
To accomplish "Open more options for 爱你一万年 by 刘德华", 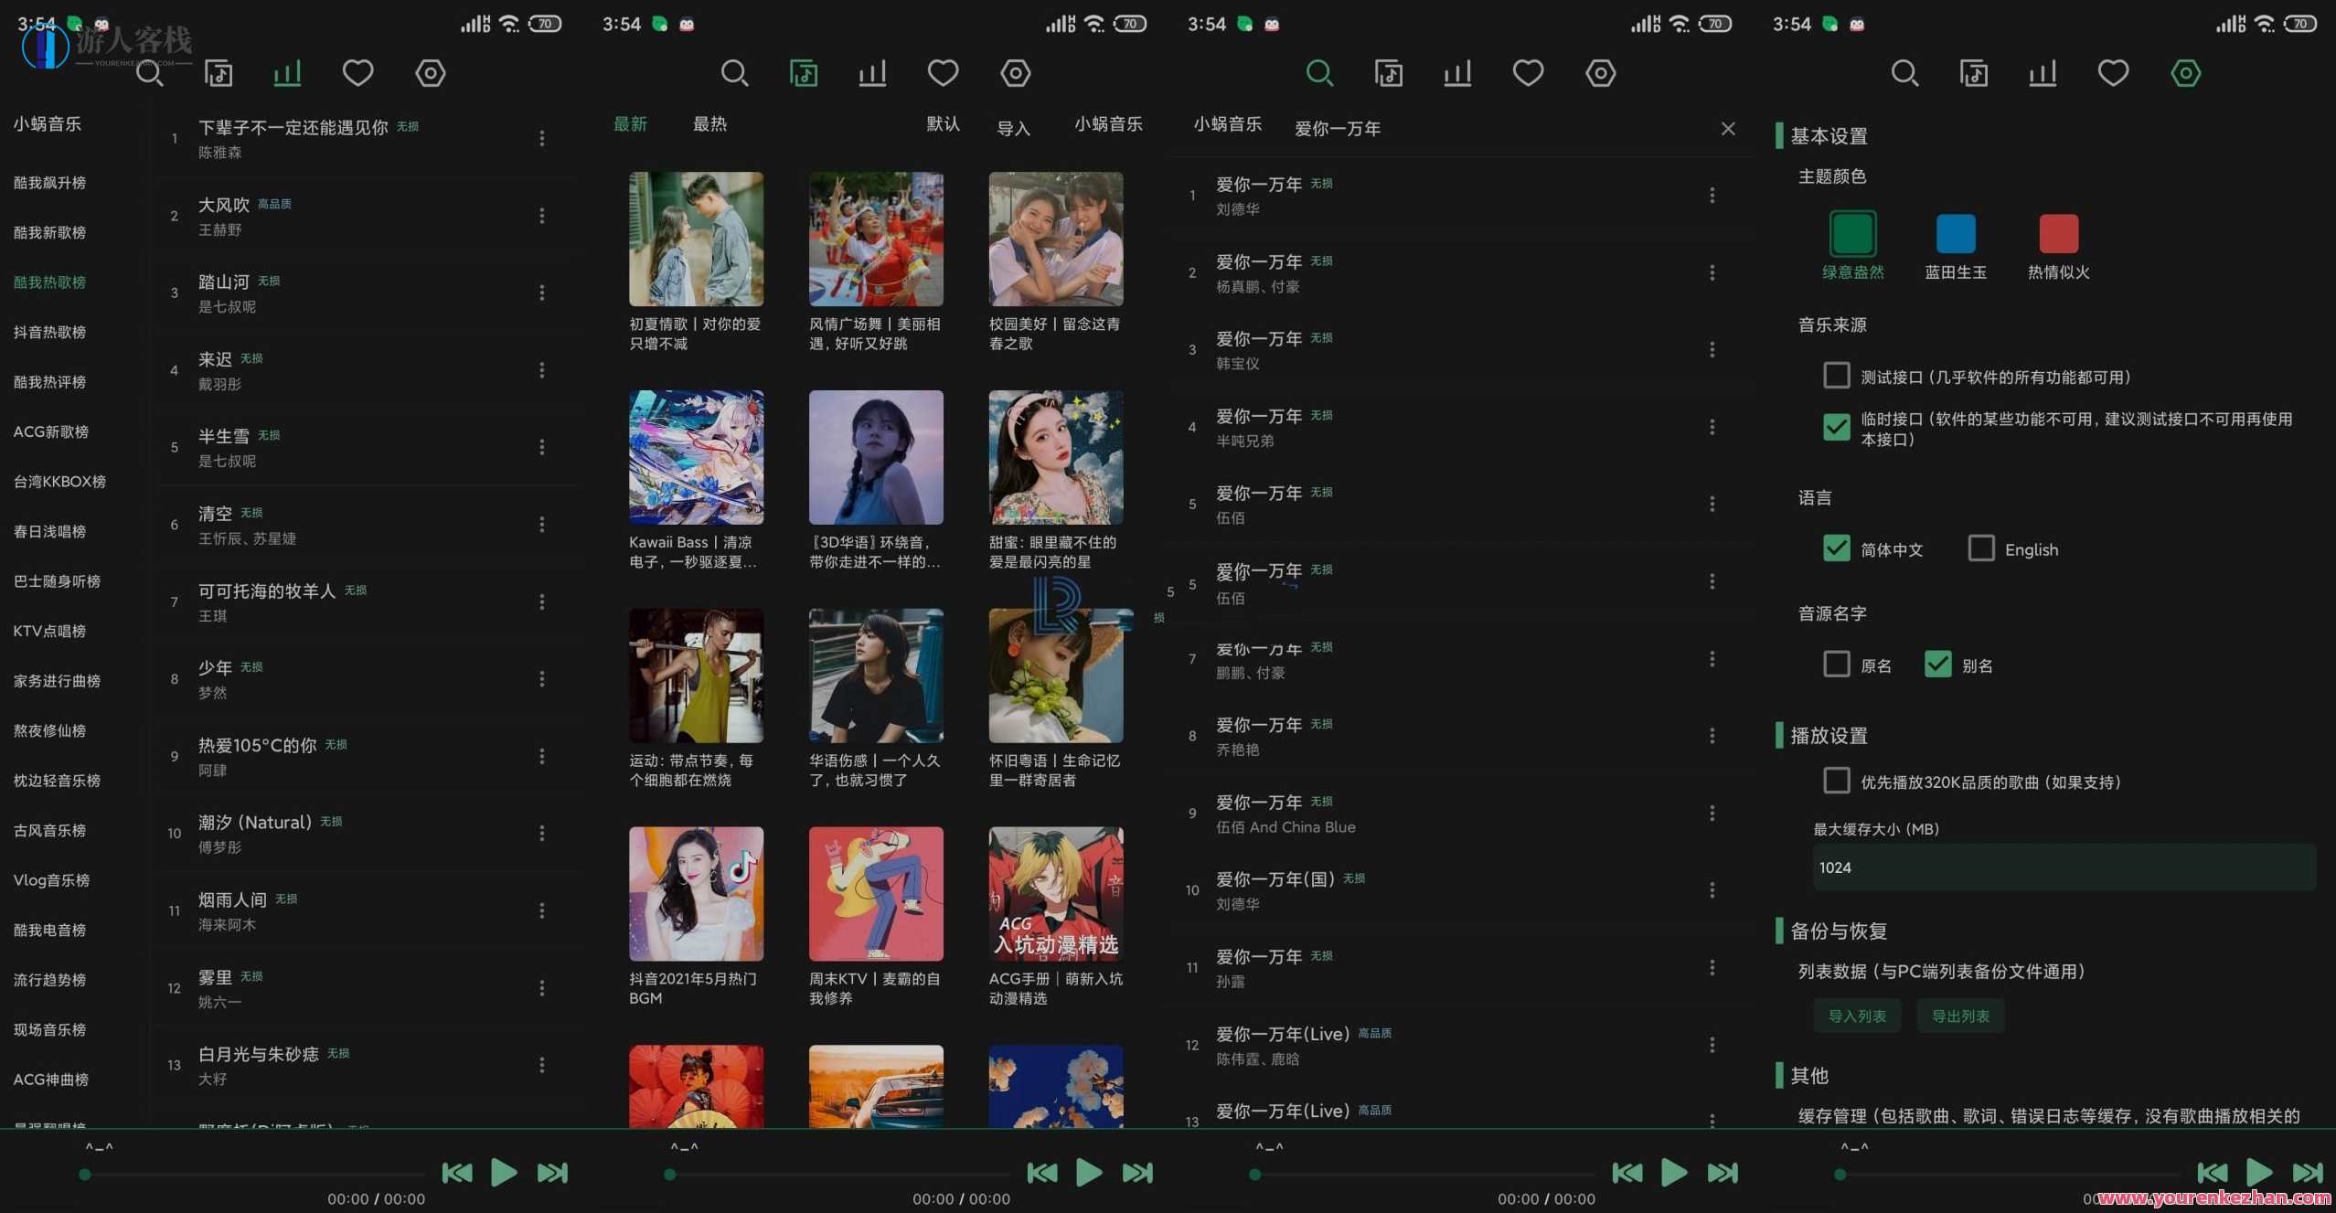I will click(x=1712, y=195).
